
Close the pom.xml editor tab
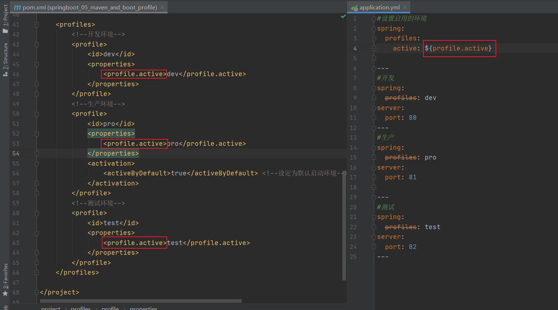(162, 7)
